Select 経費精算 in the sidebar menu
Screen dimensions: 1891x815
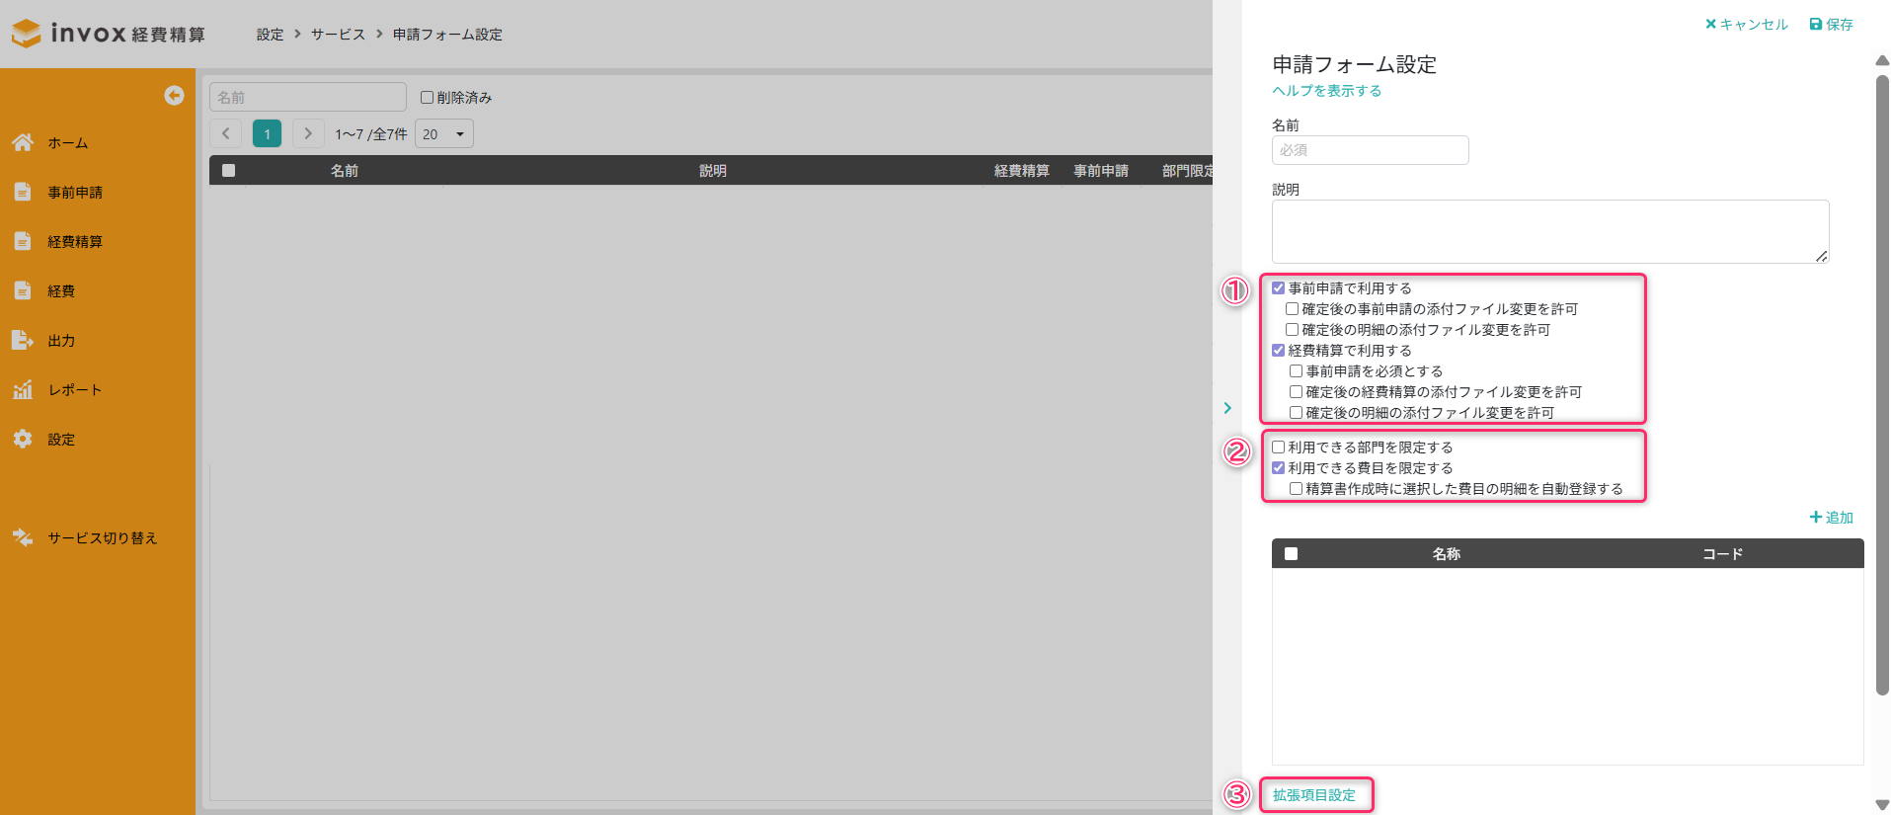pyautogui.click(x=75, y=241)
